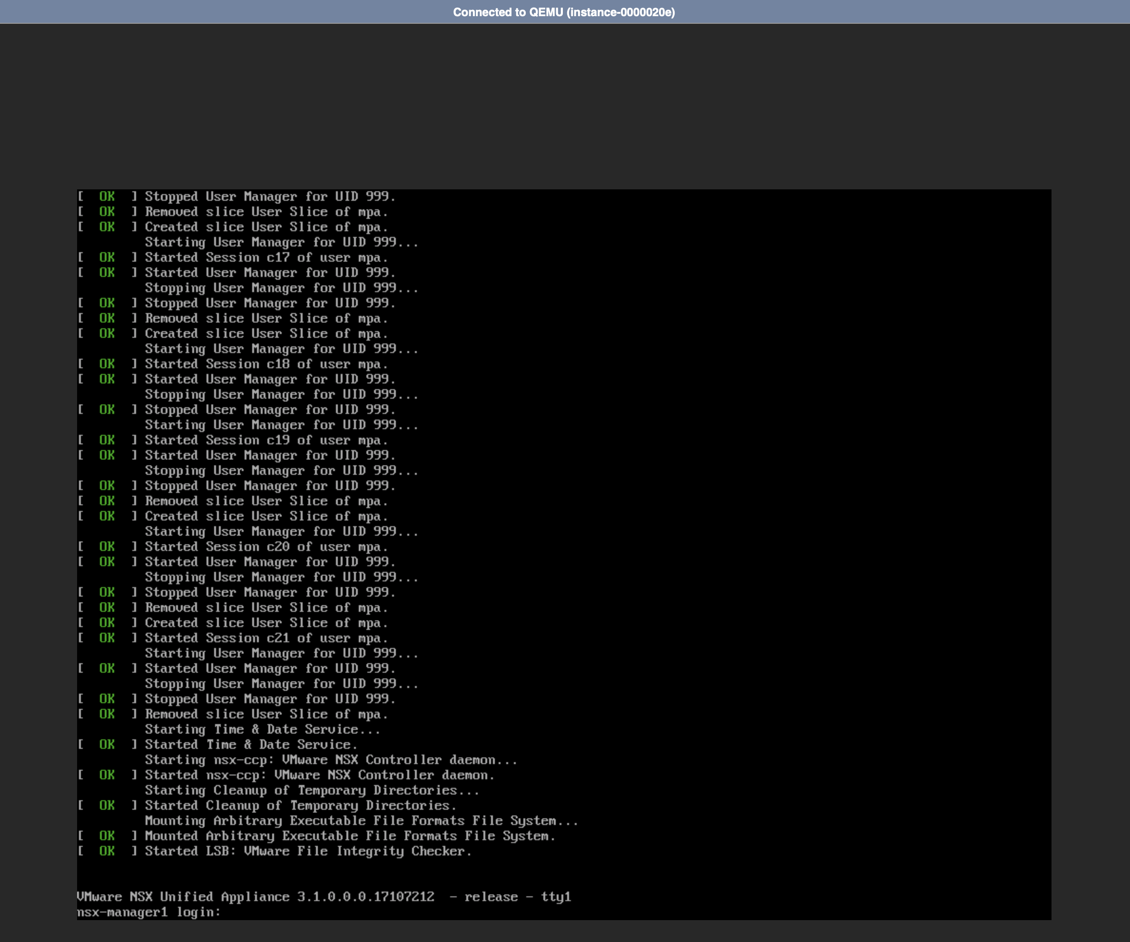The height and width of the screenshot is (942, 1130).
Task: Click 'Starting Cleanup of Temporary Directories...' line
Action: [x=312, y=790]
